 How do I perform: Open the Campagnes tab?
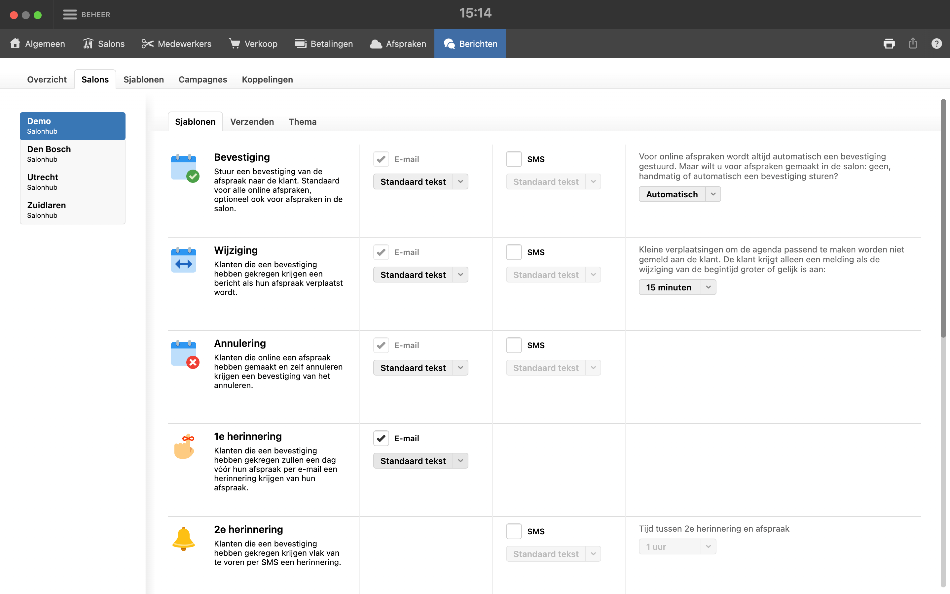click(202, 79)
